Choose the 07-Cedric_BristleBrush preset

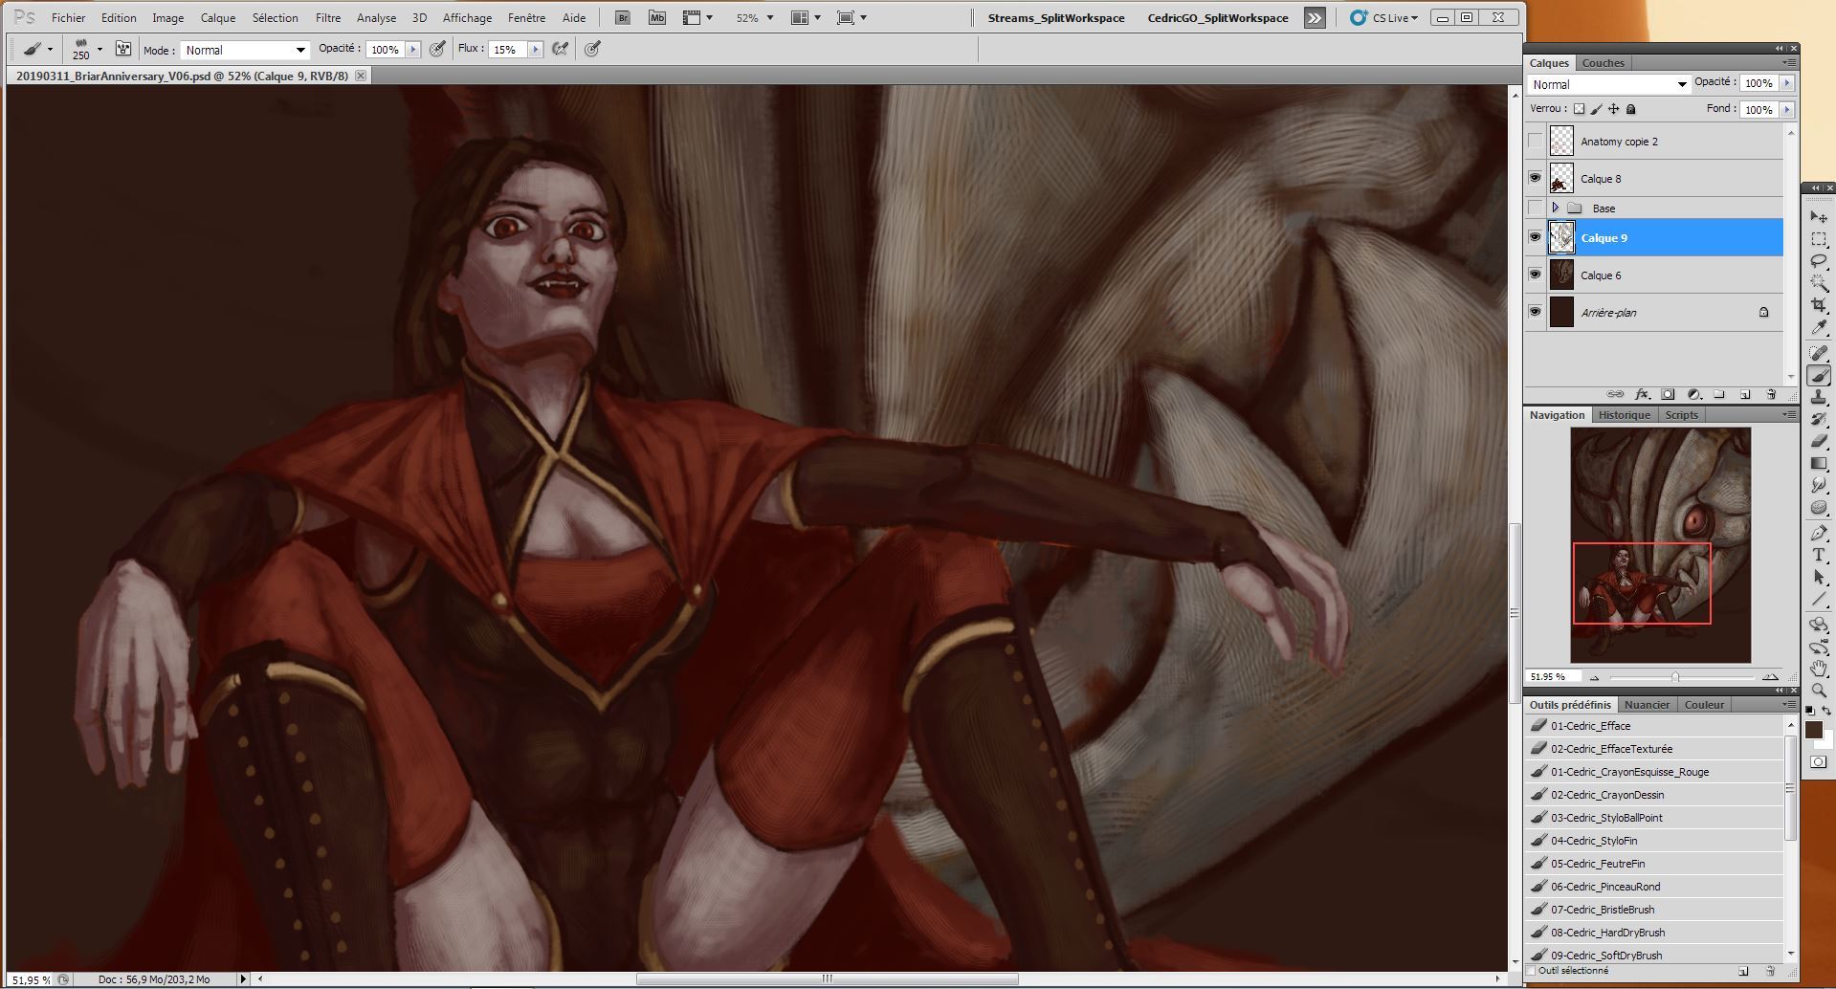click(x=1603, y=910)
